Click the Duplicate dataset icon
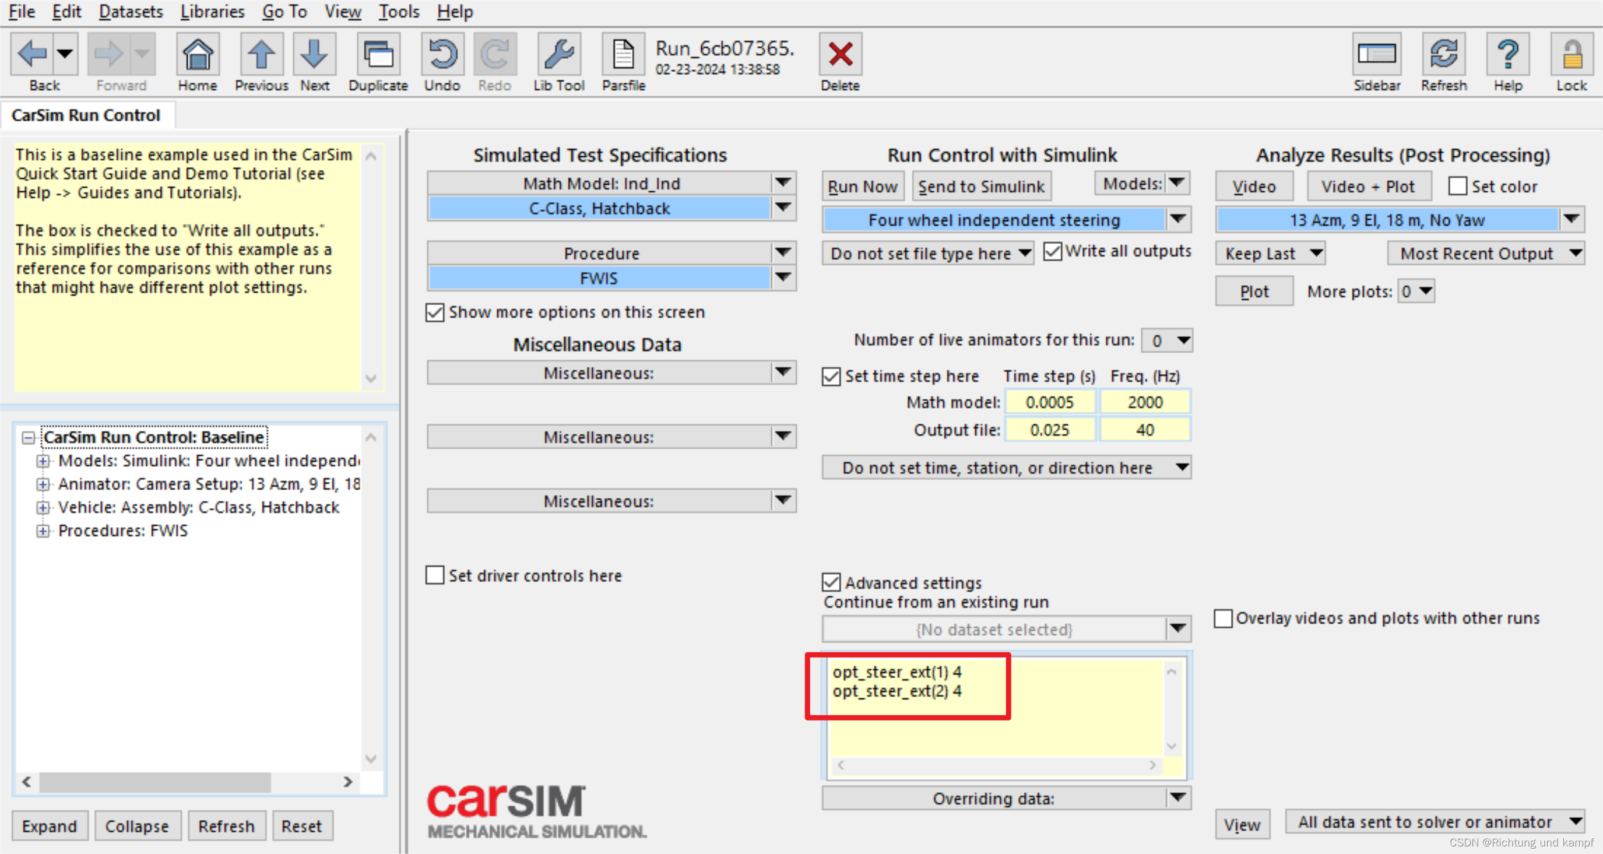The image size is (1603, 854). point(378,55)
